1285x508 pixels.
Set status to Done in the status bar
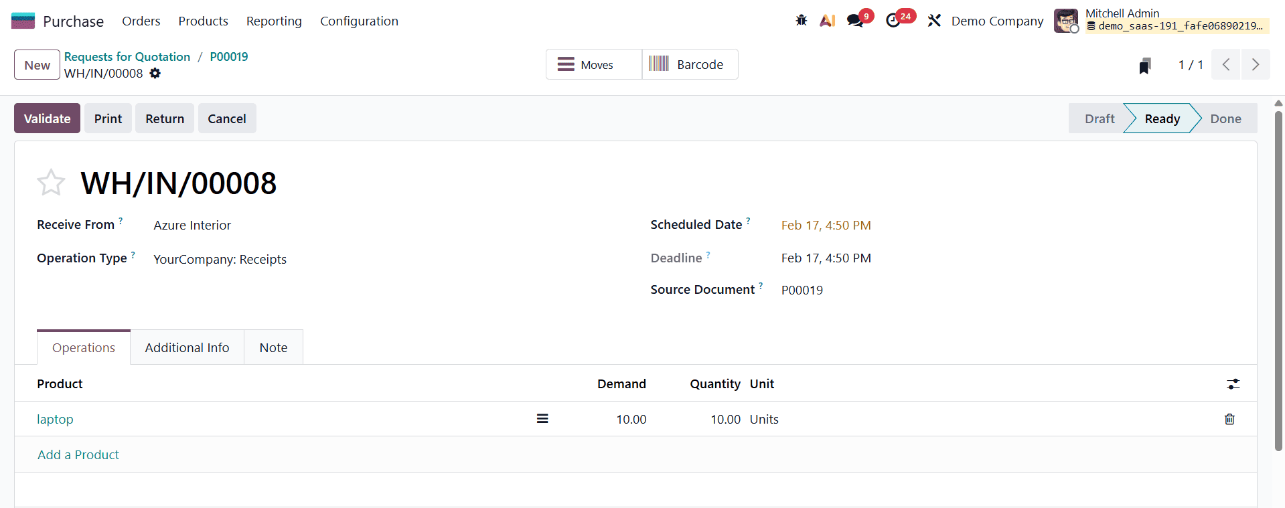coord(1225,118)
